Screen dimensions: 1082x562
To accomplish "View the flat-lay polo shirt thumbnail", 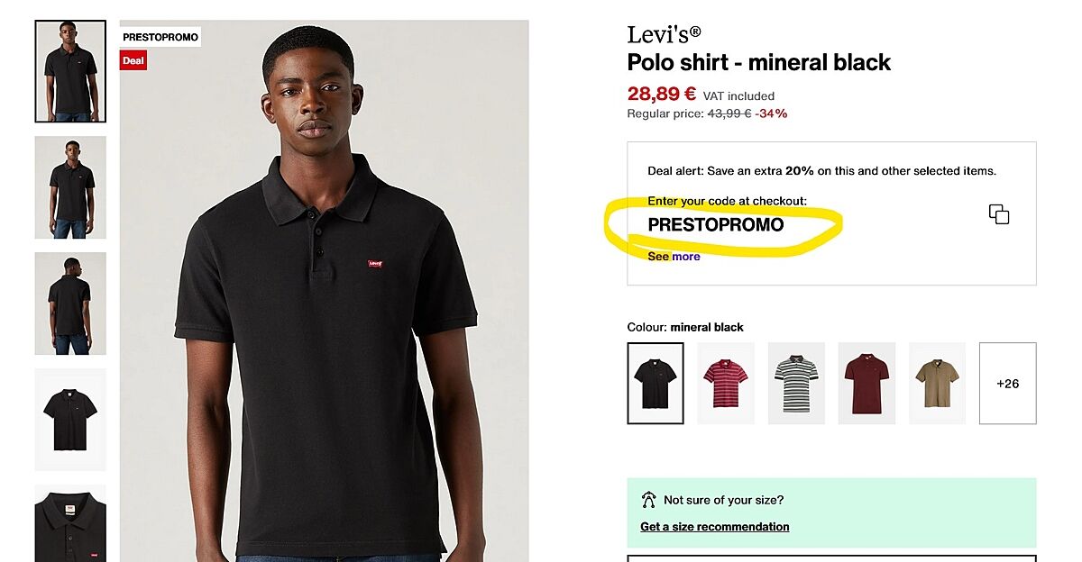I will coord(70,419).
